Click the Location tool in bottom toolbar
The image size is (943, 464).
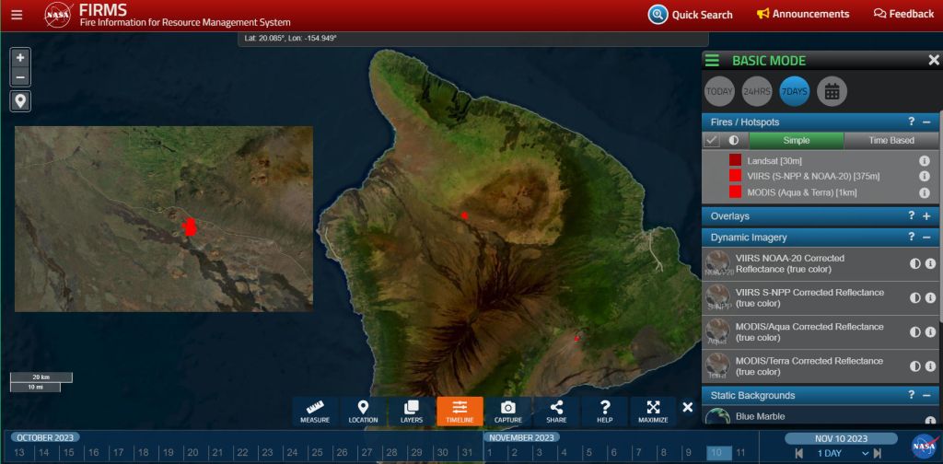tap(363, 412)
